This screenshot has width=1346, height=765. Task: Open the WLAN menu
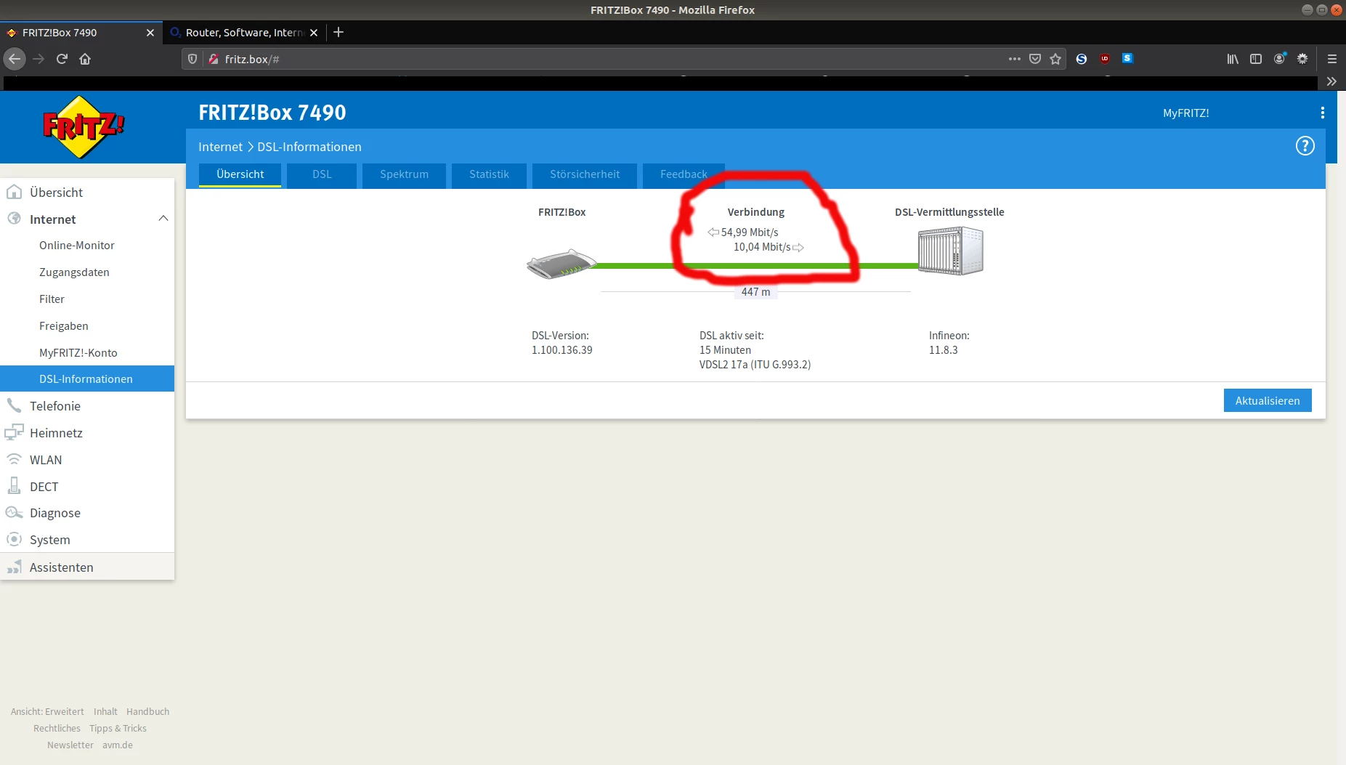point(87,459)
